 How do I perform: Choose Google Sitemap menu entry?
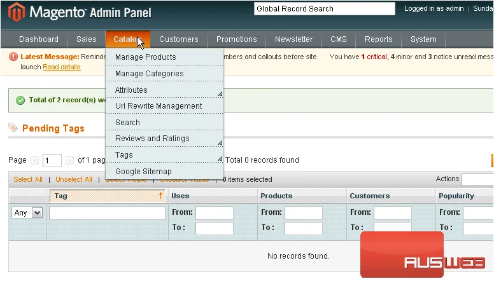(164, 172)
